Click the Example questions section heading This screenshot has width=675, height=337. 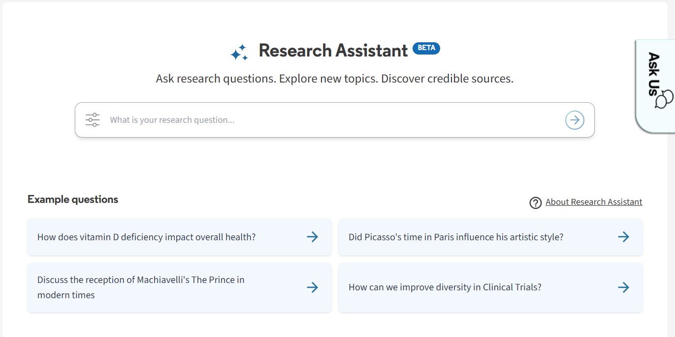[73, 199]
